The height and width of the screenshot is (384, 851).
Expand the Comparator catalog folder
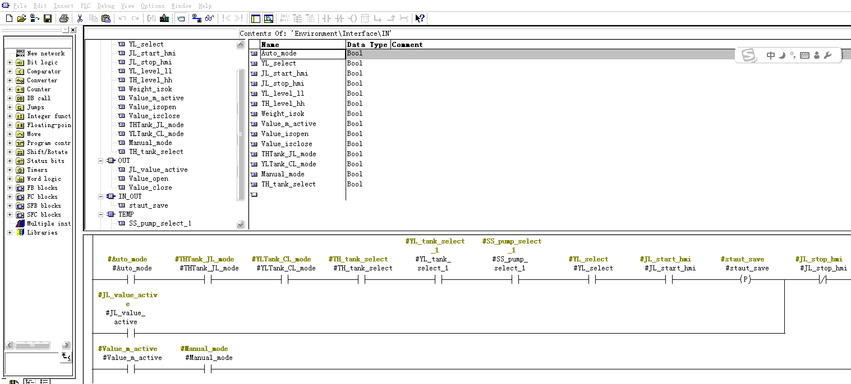(10, 71)
